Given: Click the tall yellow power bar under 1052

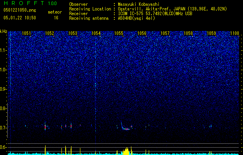Looking at the screenshot, I should tap(46, 150).
